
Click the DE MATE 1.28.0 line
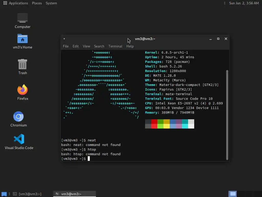pos(160,76)
